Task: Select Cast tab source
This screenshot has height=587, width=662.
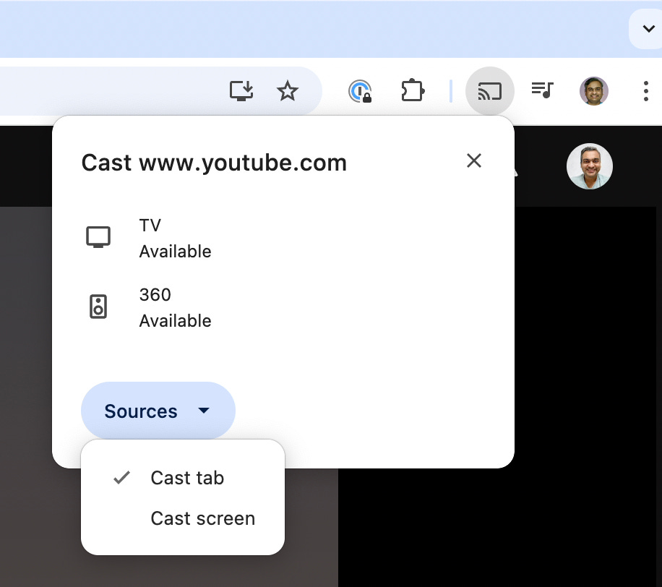Action: 183,478
